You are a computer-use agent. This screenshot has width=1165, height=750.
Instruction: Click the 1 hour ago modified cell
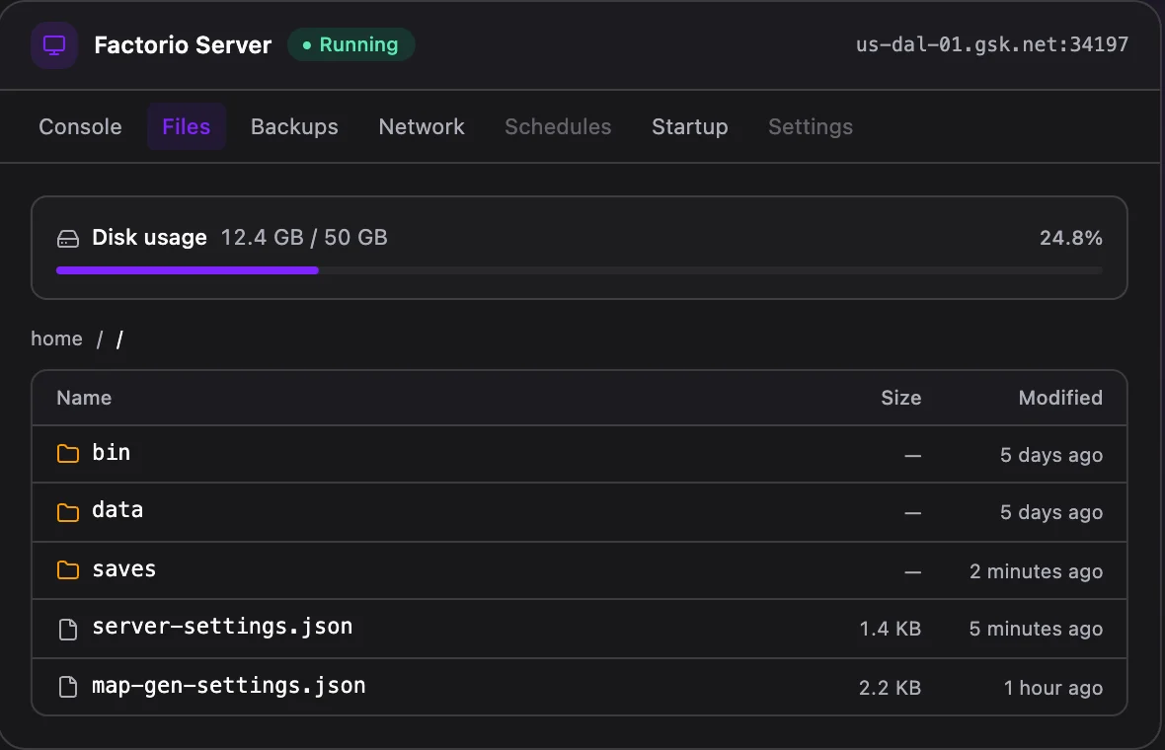(1052, 689)
